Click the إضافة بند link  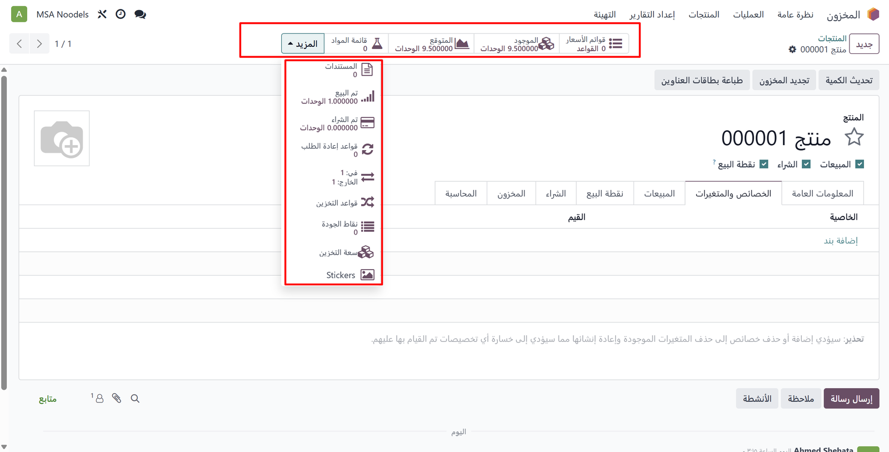coord(840,240)
